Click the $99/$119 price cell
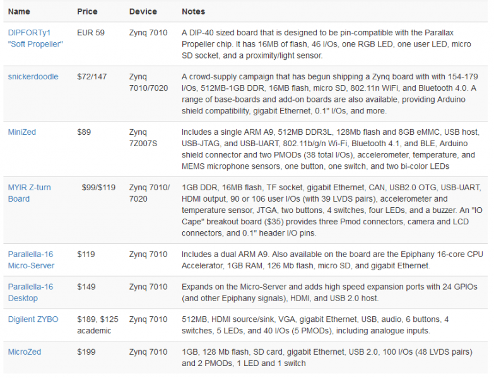This screenshot has width=494, height=378. click(x=98, y=187)
